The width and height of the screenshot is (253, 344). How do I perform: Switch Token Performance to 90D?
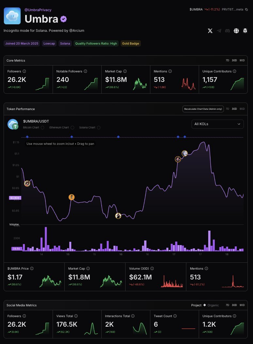242,109
